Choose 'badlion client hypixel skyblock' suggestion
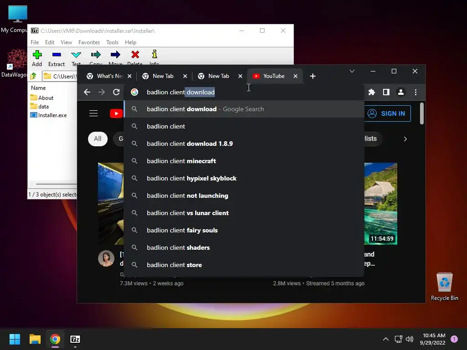The height and width of the screenshot is (350, 467). pyautogui.click(x=244, y=178)
